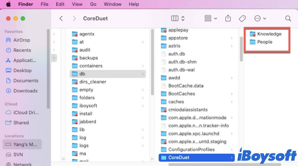Click the Search magnifier icon
298x166 pixels.
click(288, 19)
